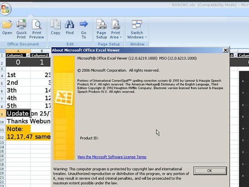Select the Column2 header cell

coord(41,55)
